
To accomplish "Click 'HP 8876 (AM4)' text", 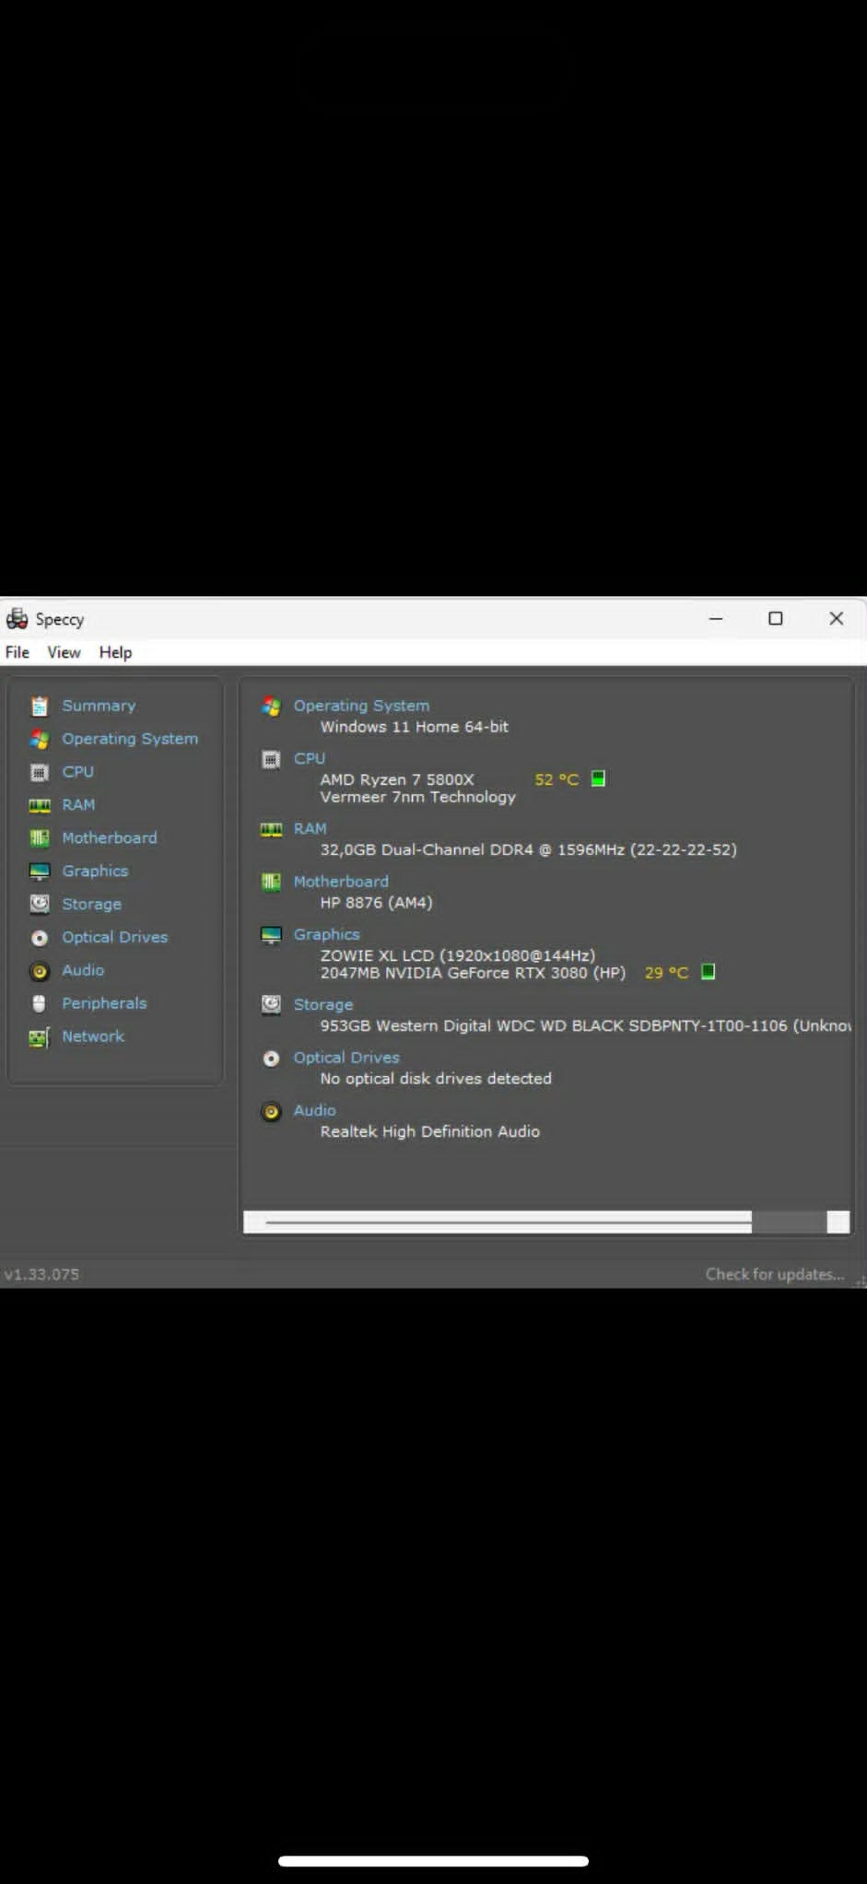I will (x=376, y=903).
